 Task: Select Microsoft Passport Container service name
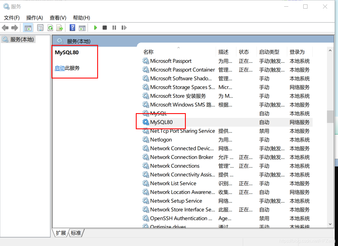pos(182,70)
